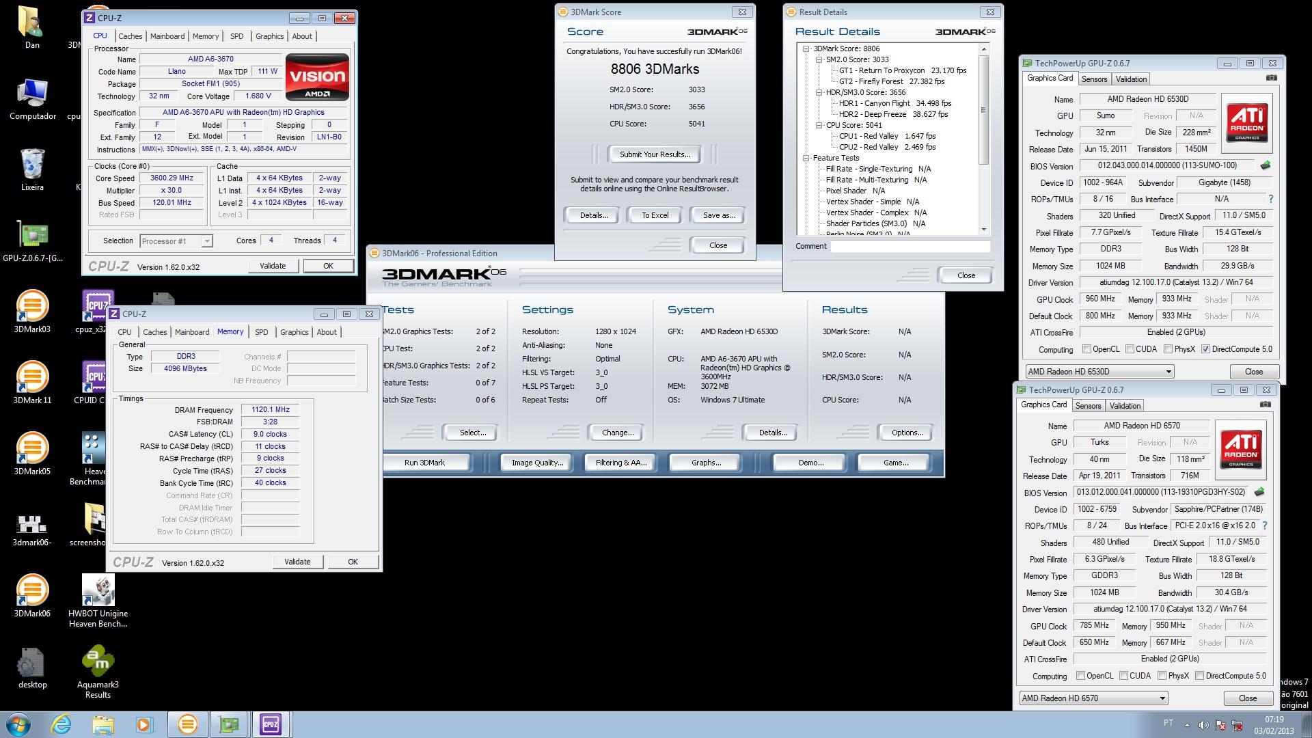Open HWBOT Unigine Heaven Bench shortcut
Viewport: 1312px width, 738px height.
tap(98, 601)
